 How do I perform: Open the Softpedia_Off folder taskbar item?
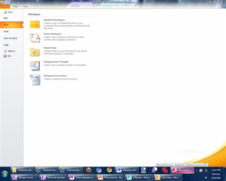click(x=23, y=170)
